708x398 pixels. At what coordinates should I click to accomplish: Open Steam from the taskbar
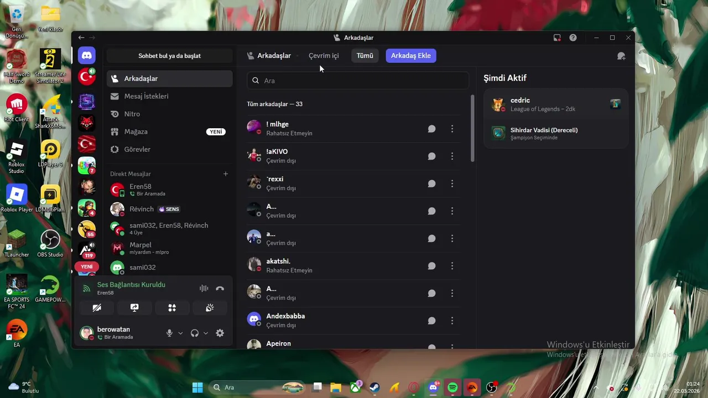tap(374, 387)
